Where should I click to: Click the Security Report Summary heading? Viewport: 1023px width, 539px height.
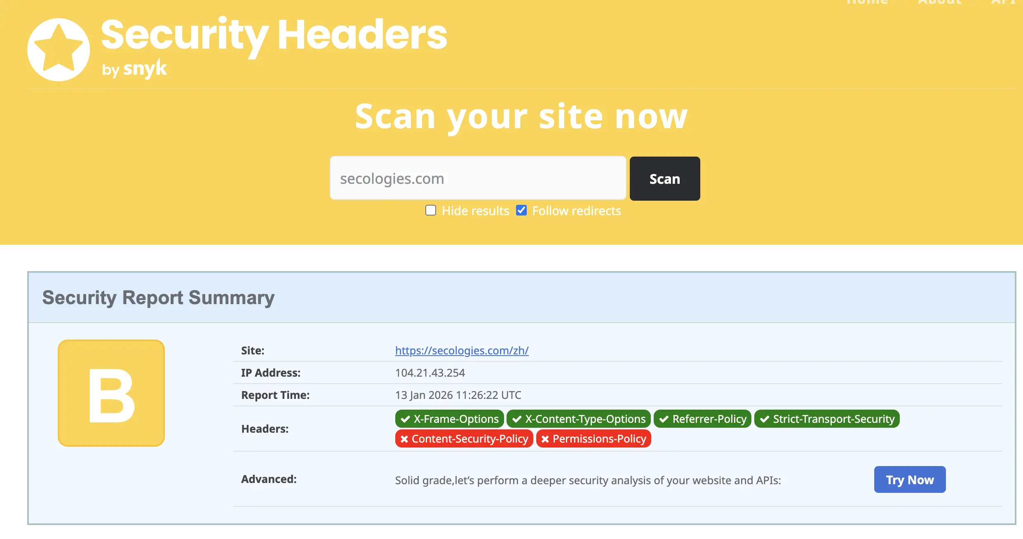[x=158, y=298]
